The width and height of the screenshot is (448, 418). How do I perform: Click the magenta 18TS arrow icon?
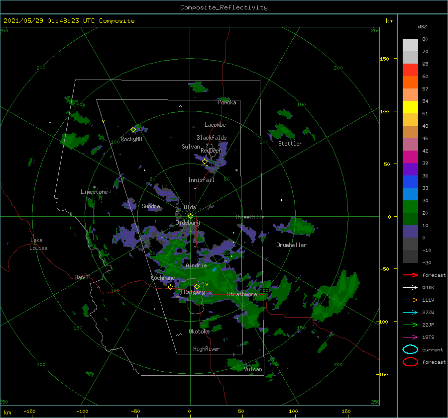(410, 337)
